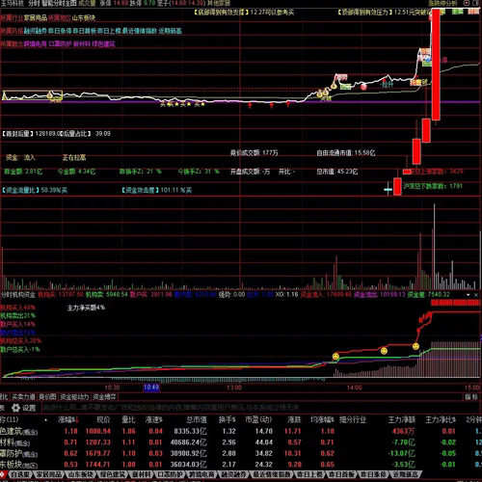
Task: Select the 自选股 bottom tab
Action: (x=20, y=474)
